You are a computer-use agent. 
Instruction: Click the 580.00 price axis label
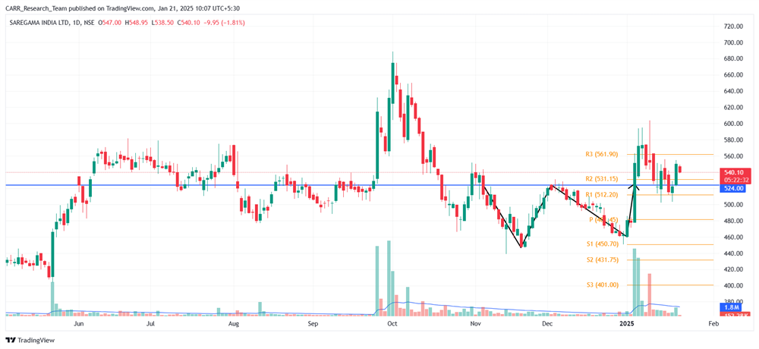tap(734, 140)
